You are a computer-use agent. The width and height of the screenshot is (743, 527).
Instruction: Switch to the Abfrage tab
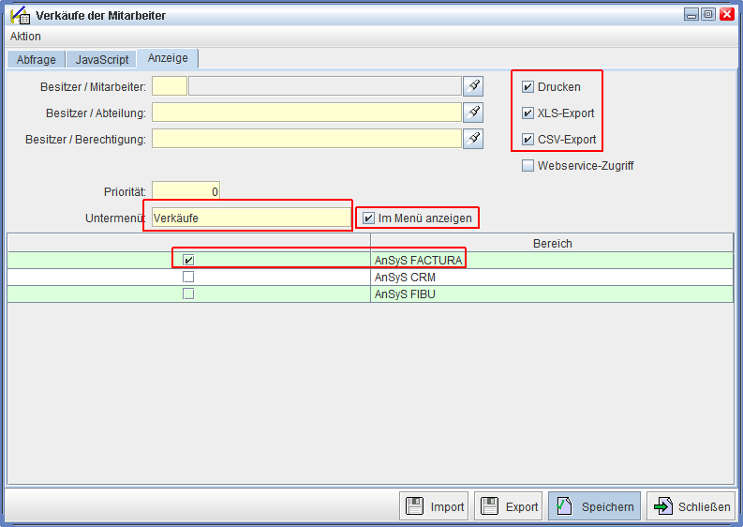coord(37,59)
